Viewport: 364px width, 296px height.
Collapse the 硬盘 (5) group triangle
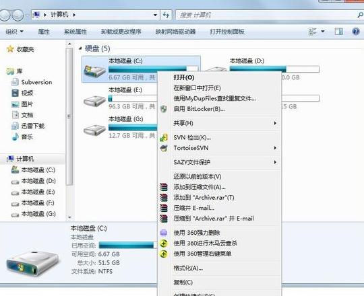pos(80,48)
